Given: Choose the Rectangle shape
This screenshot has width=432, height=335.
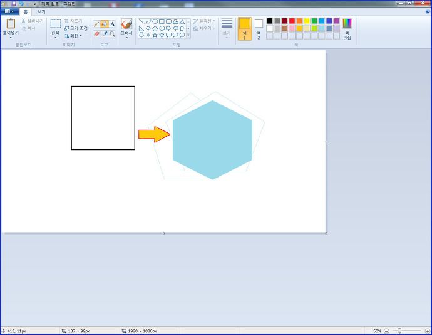Looking at the screenshot, I should [x=162, y=21].
